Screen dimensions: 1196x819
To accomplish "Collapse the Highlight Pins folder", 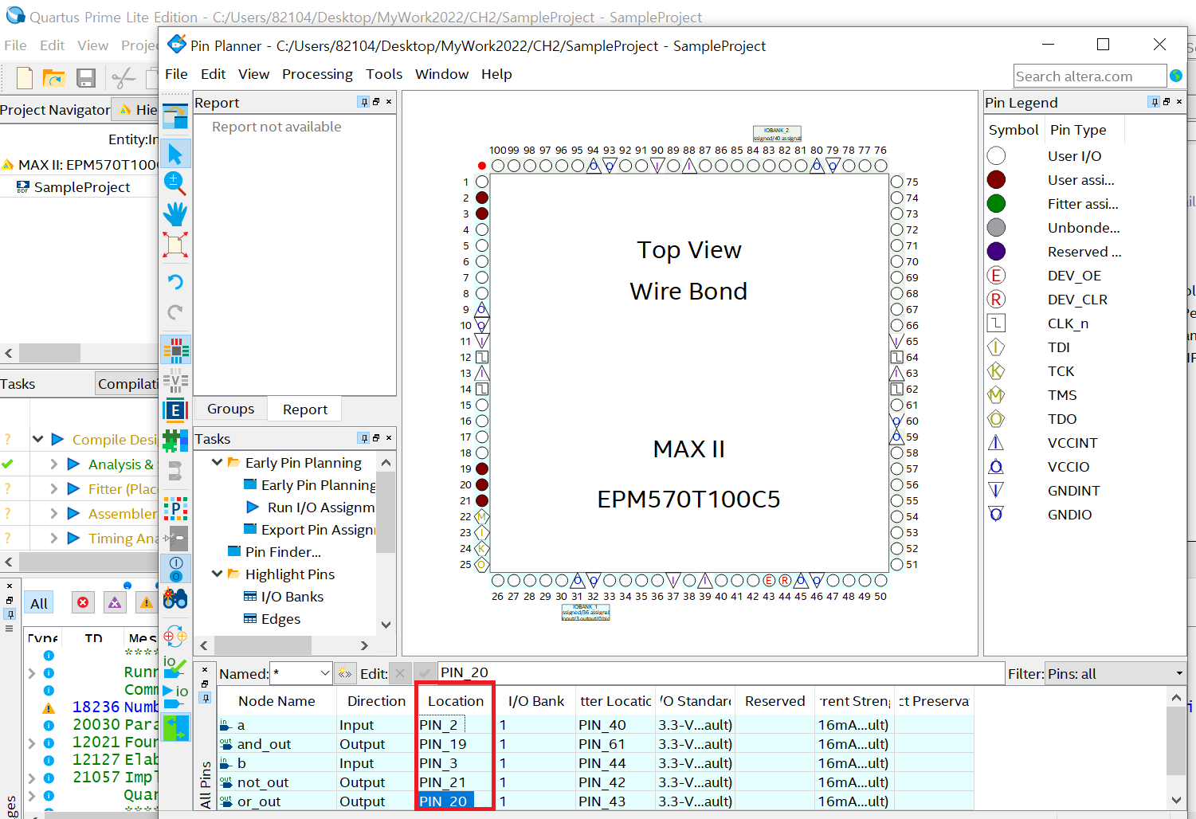I will tap(217, 574).
